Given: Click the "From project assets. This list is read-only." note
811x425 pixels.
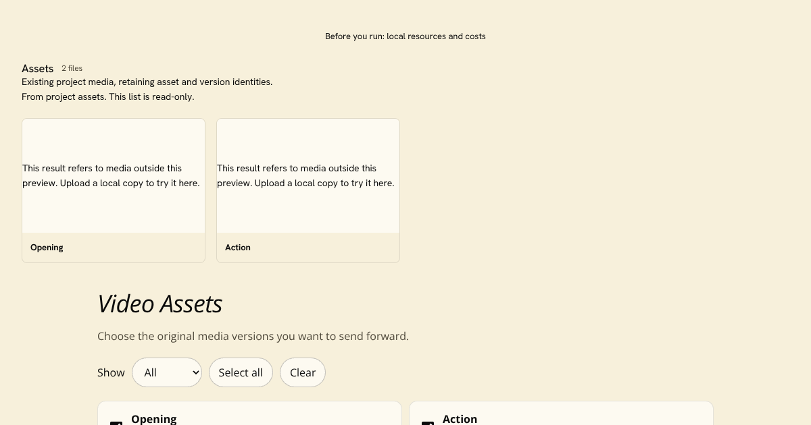Looking at the screenshot, I should point(108,96).
